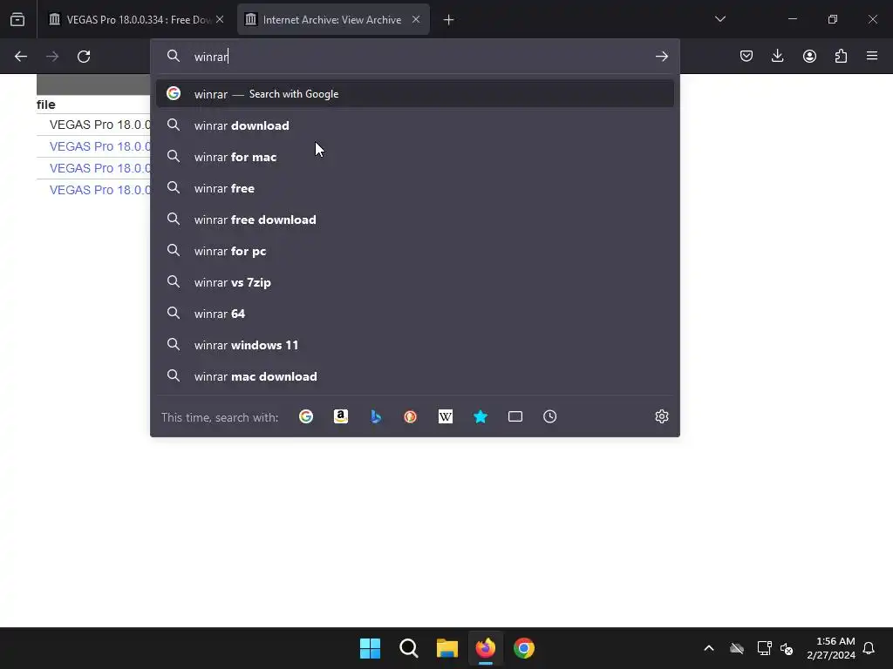Pick the 'winrar free' suggestion

[414, 188]
